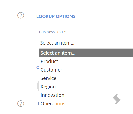Click the partially hidden T label
133x114 pixels.
click(38, 103)
